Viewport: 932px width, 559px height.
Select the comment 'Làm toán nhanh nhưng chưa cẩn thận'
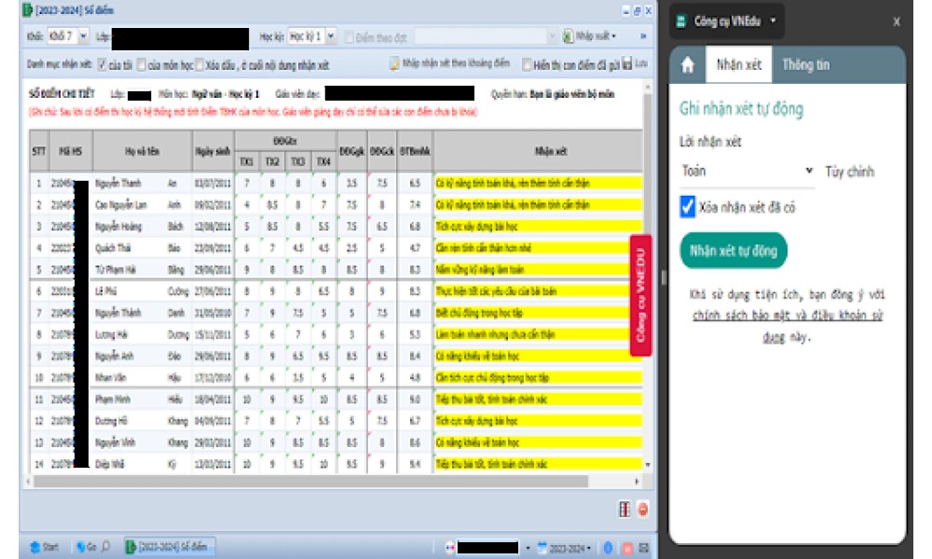(x=495, y=334)
